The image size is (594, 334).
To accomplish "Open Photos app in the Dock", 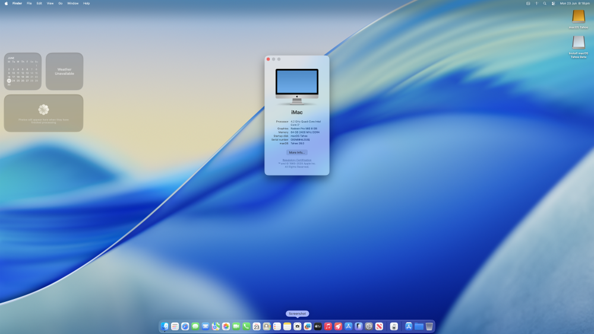I will 226,326.
